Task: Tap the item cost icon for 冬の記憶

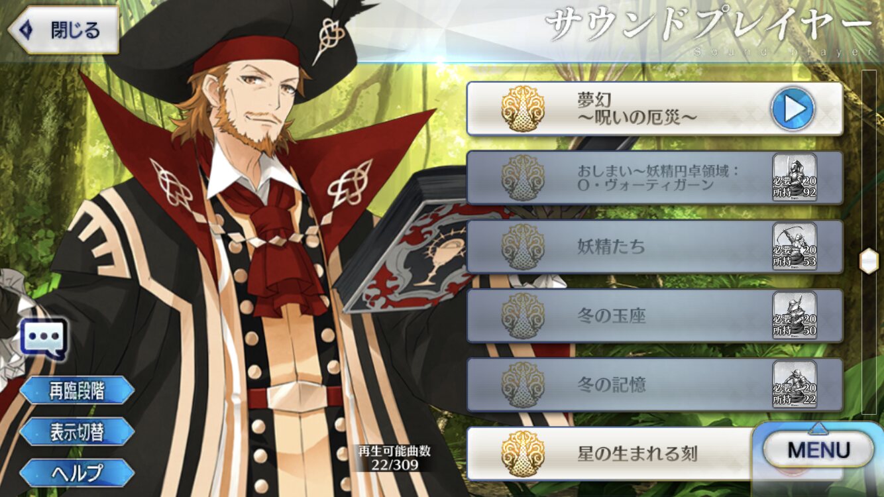Action: (795, 384)
